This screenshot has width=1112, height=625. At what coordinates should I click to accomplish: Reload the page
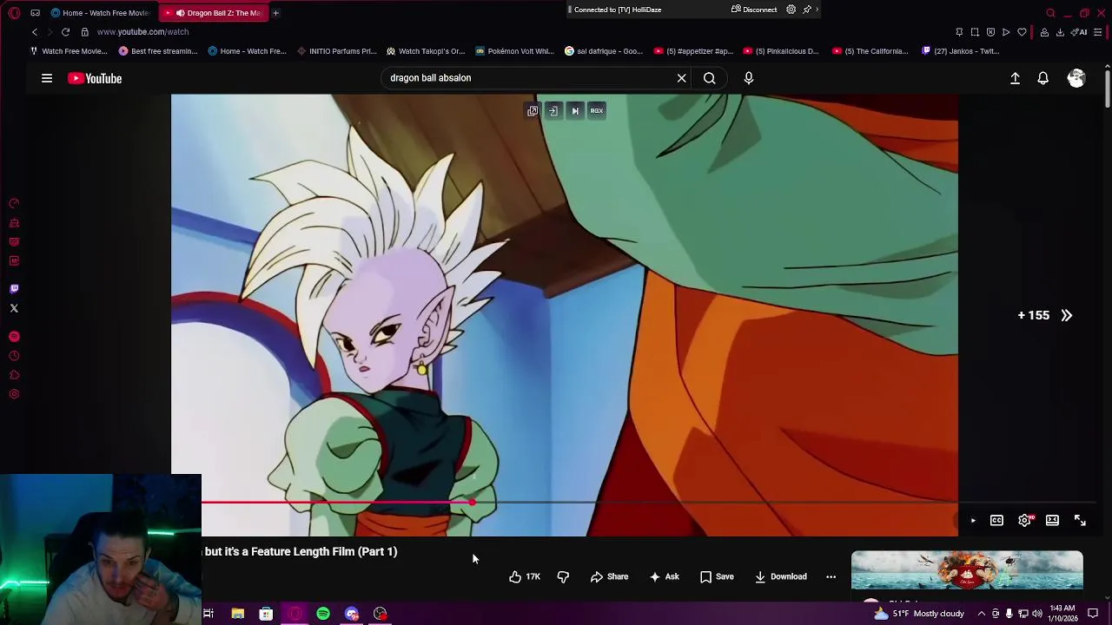tap(65, 32)
